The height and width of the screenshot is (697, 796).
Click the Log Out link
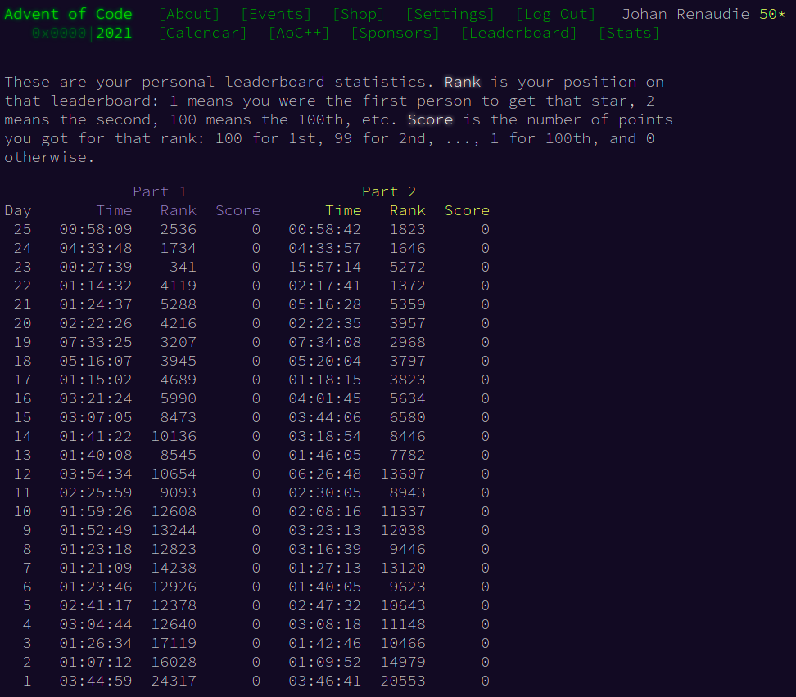click(x=555, y=14)
